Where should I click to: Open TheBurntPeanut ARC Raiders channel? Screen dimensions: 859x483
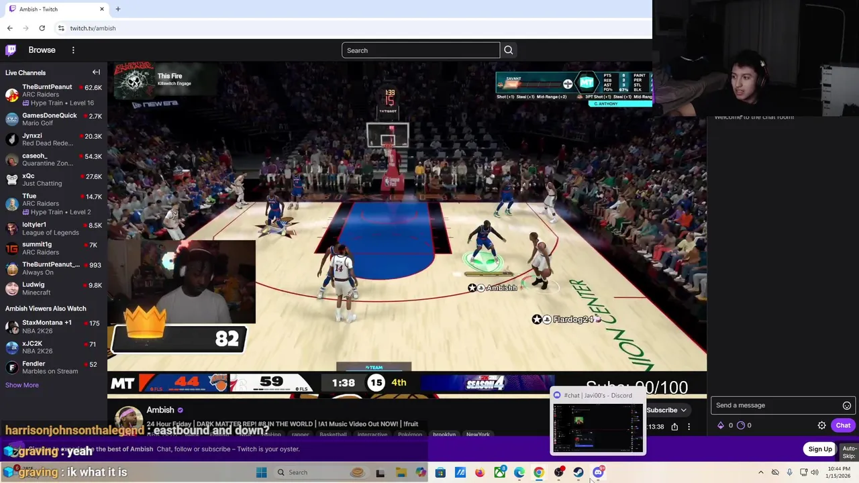[x=54, y=95]
